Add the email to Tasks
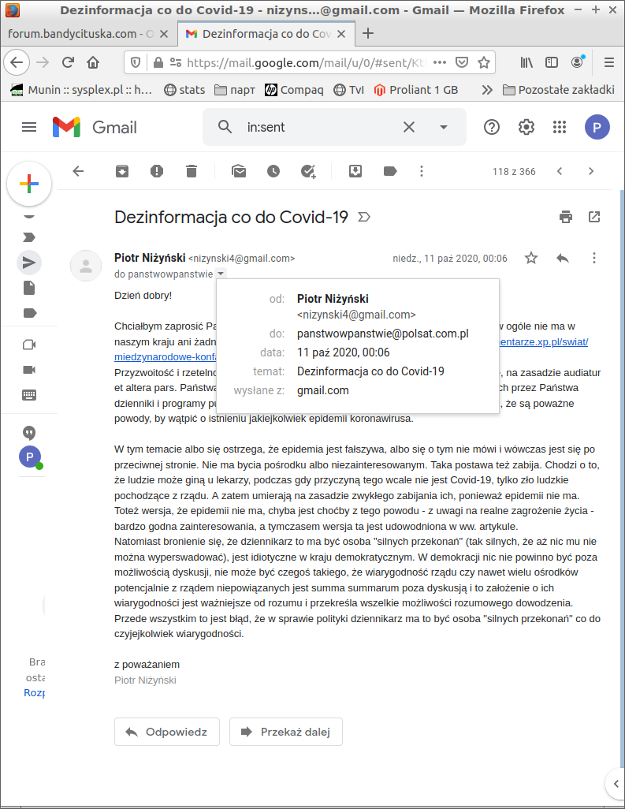 (x=308, y=171)
